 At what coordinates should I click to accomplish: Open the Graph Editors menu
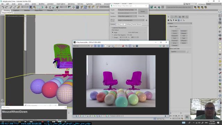point(61,4)
